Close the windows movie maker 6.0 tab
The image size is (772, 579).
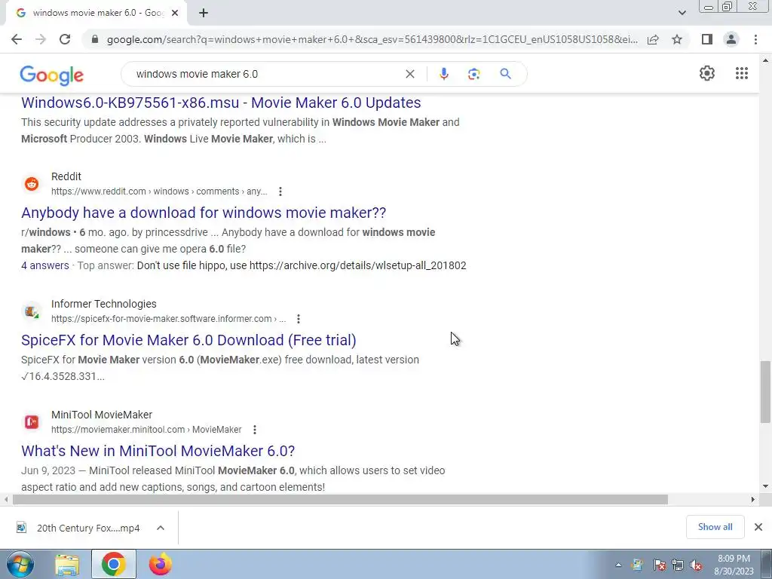tap(175, 13)
